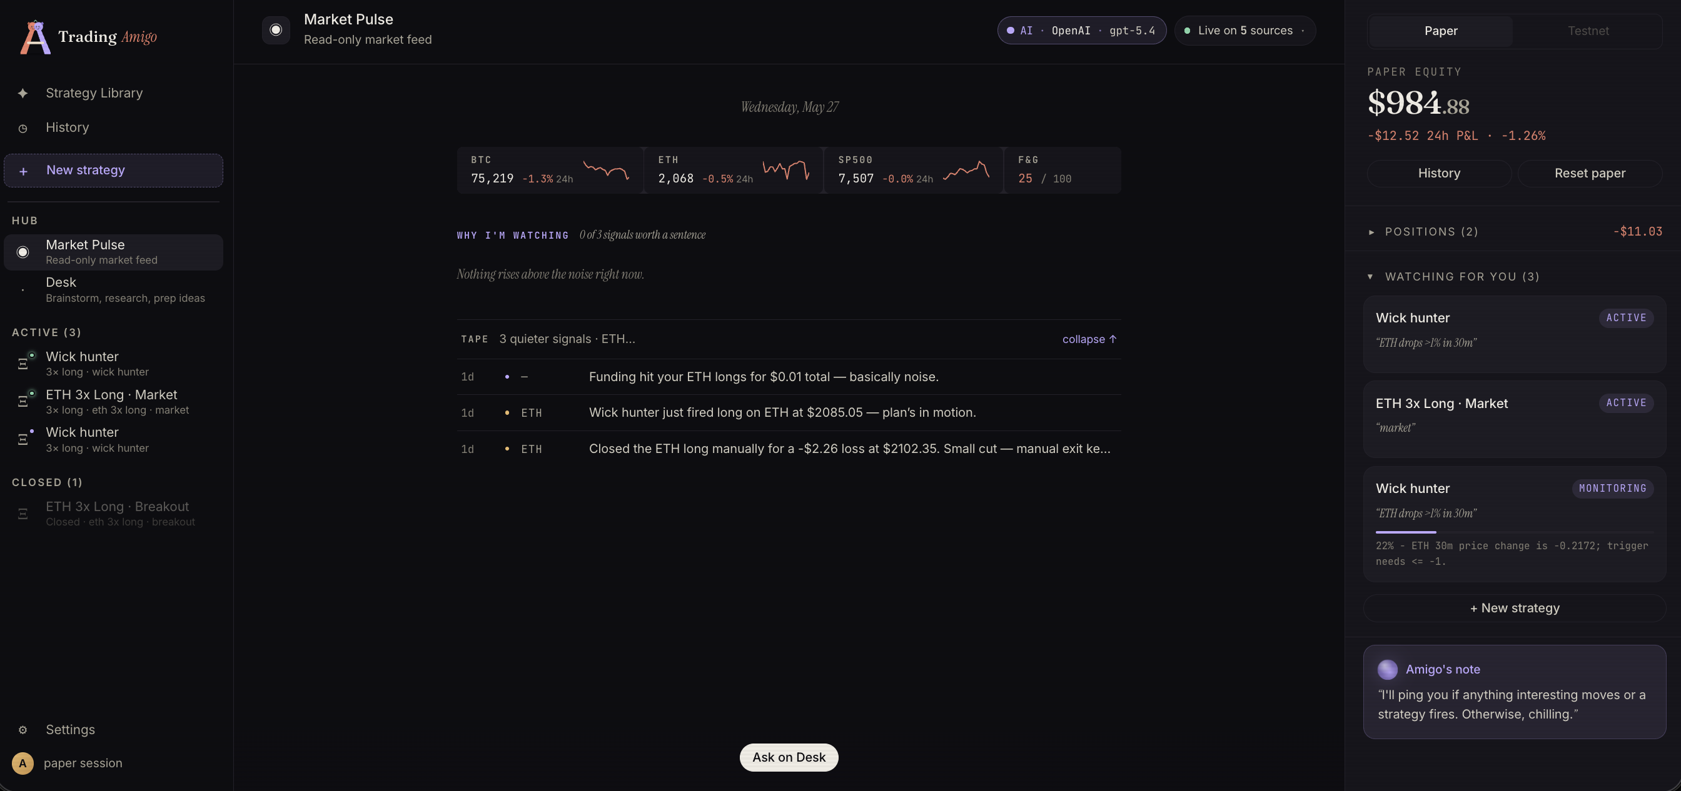The width and height of the screenshot is (1681, 791).
Task: Open Settings from sidebar
Action: pos(114,730)
